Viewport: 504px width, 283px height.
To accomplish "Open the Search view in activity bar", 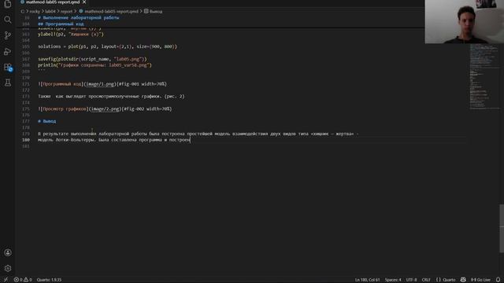I will click(x=8, y=20).
